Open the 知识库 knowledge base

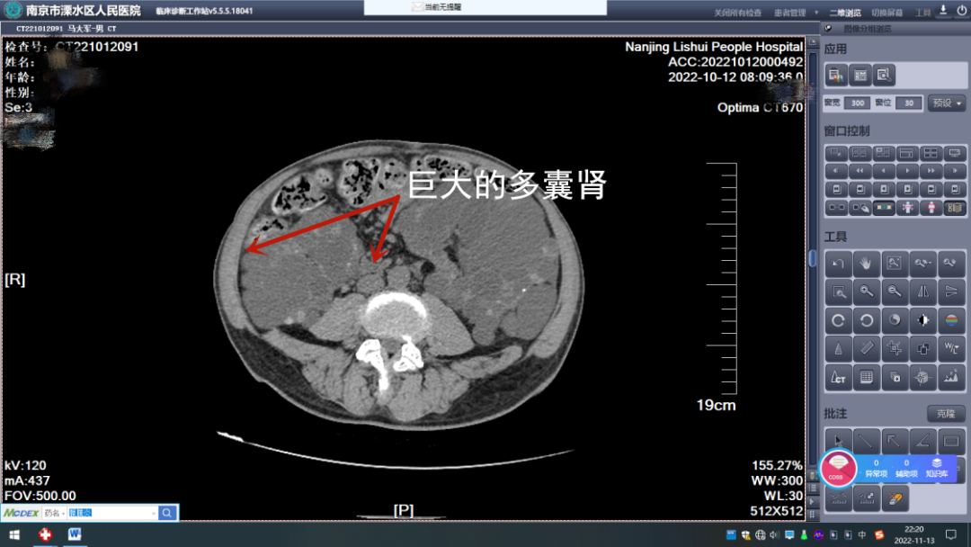(936, 469)
